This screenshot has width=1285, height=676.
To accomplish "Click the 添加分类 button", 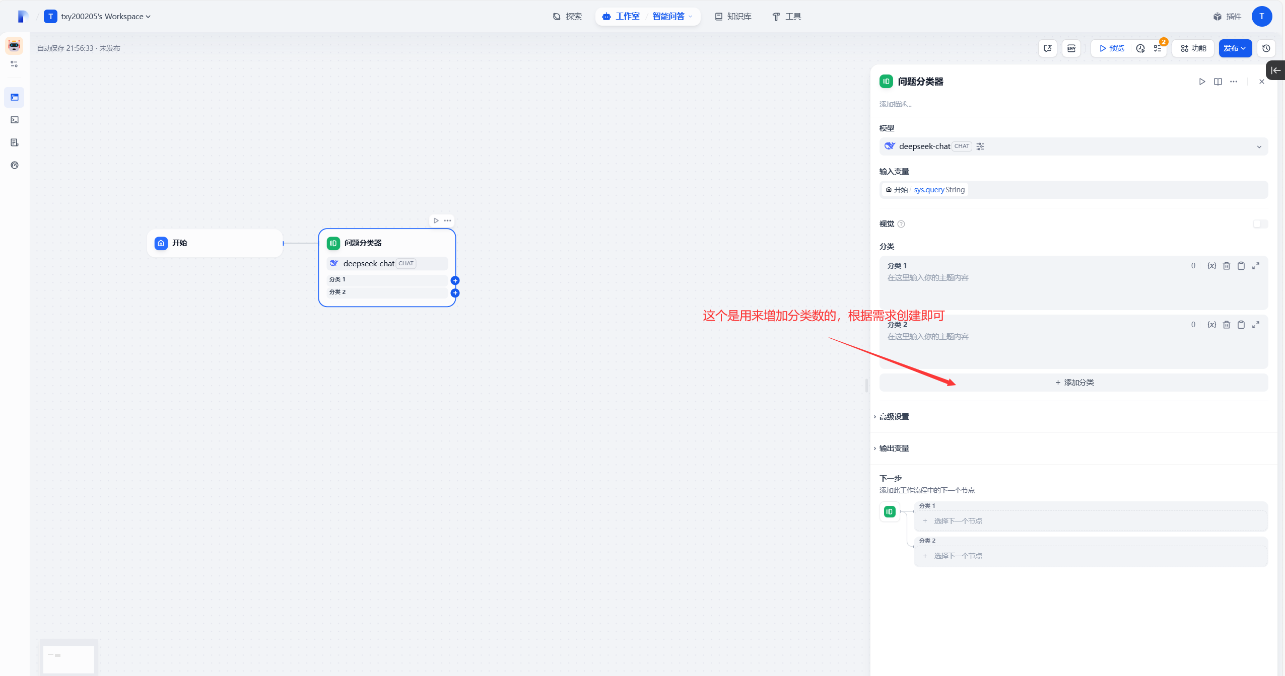I will (x=1074, y=383).
